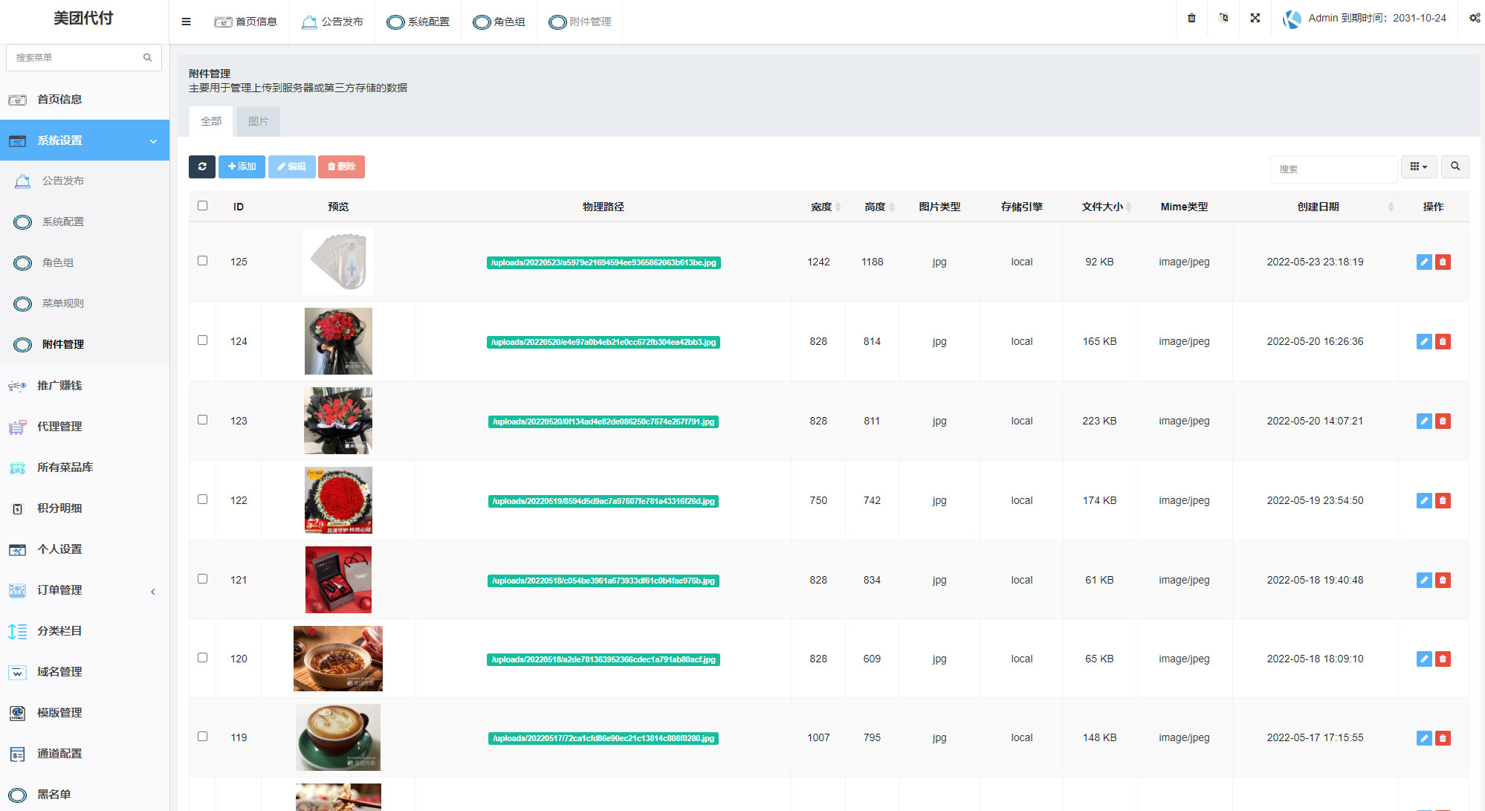Open 所有菜品库 in the sidebar
This screenshot has width=1485, height=811.
click(85, 467)
